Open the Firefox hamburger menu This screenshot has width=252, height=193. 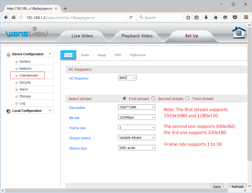(246, 18)
